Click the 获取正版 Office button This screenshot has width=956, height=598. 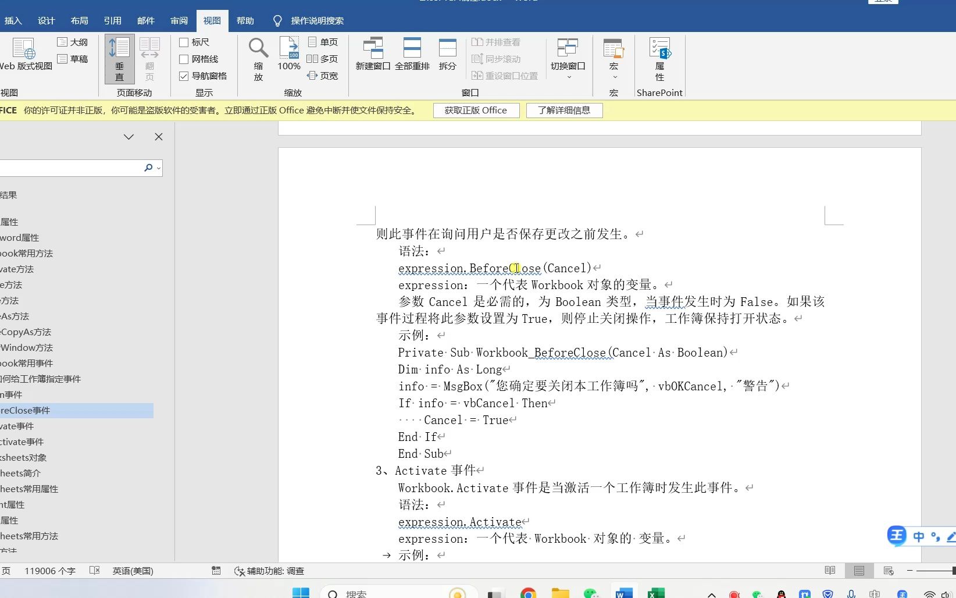tap(476, 110)
